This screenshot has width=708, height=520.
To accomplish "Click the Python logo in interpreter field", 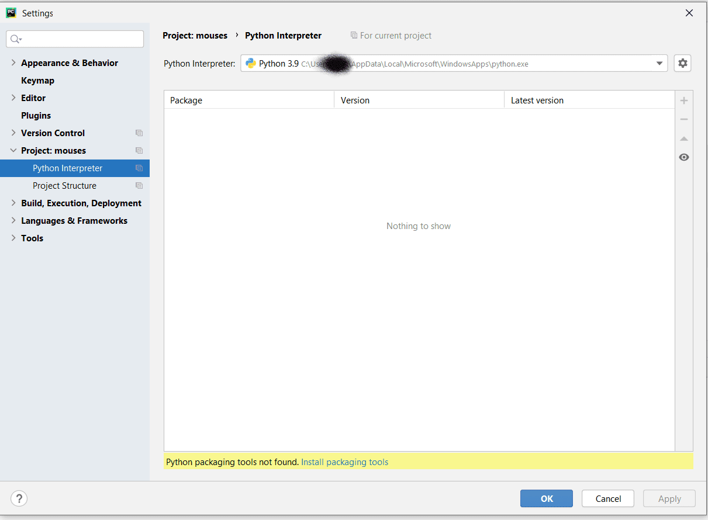I will click(251, 63).
